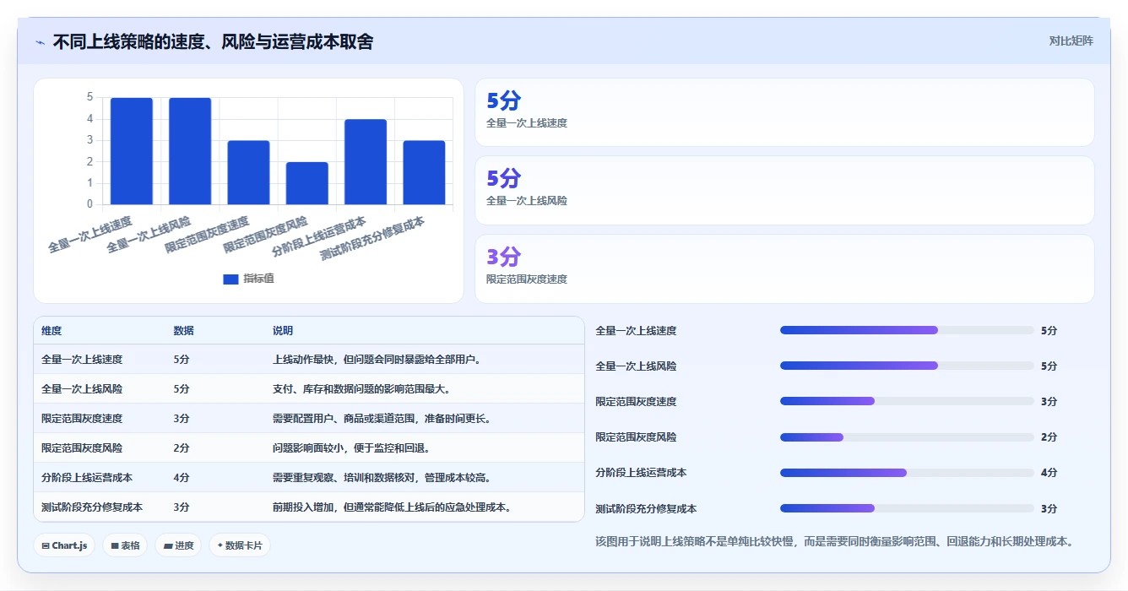Select table cell 全量一次上线速度
The image size is (1128, 591).
click(x=82, y=360)
